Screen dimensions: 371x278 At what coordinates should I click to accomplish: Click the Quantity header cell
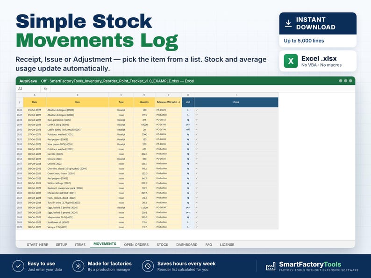point(144,102)
